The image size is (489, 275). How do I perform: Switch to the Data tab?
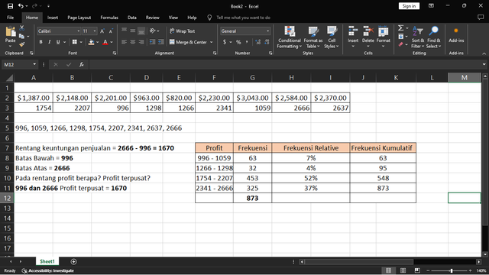[x=132, y=18]
